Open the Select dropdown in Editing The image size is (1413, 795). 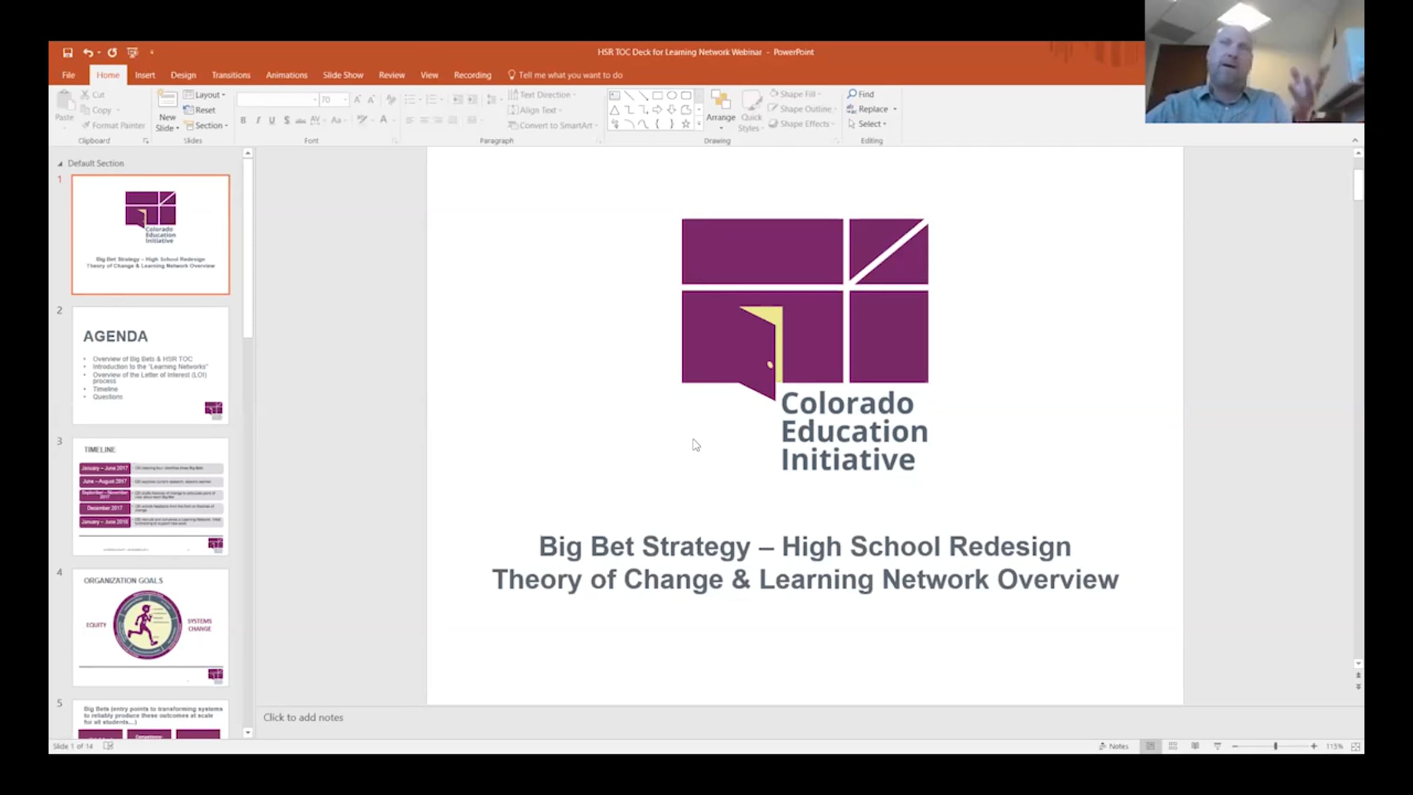867,124
